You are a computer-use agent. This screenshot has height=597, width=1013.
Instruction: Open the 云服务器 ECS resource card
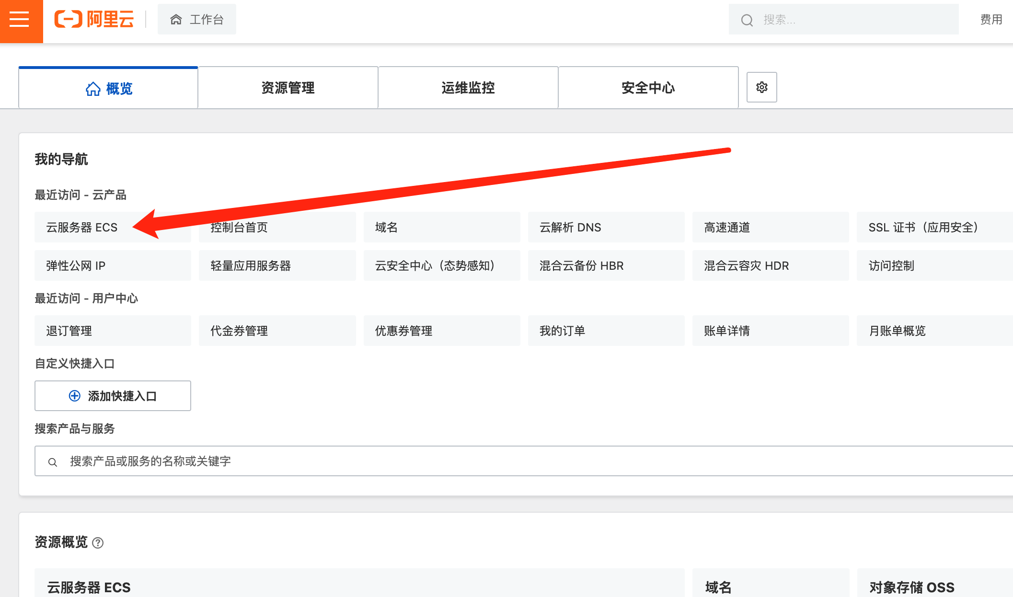359,583
